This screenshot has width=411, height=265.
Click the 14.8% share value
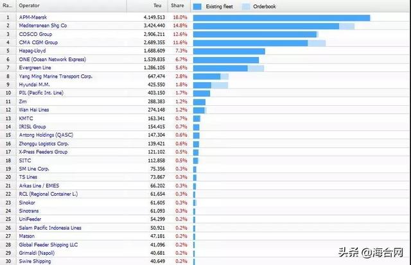coord(180,26)
